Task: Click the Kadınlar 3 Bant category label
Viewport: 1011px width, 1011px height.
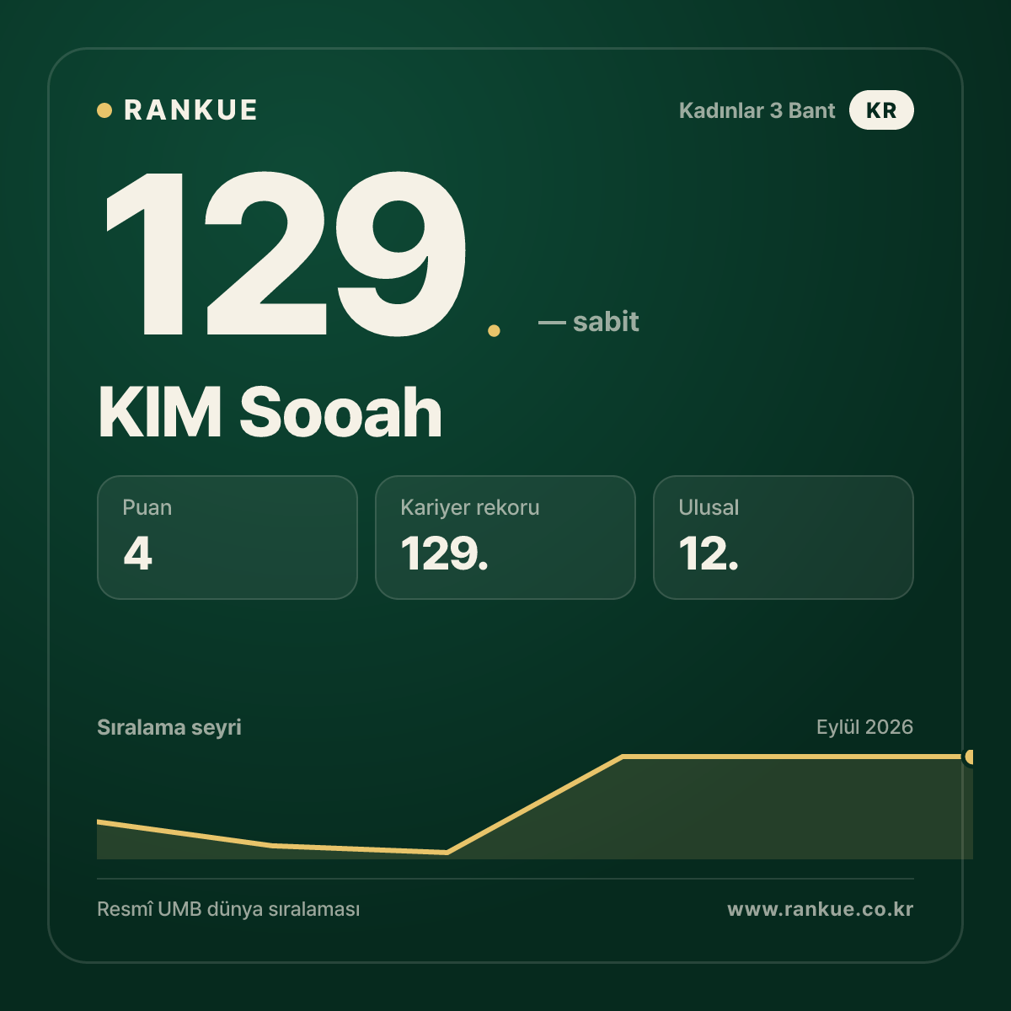Action: [x=757, y=110]
